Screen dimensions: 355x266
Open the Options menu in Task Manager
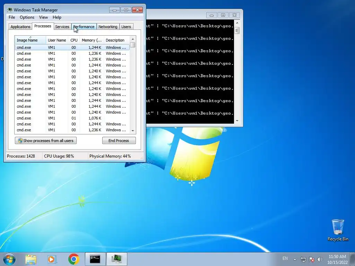(27, 17)
